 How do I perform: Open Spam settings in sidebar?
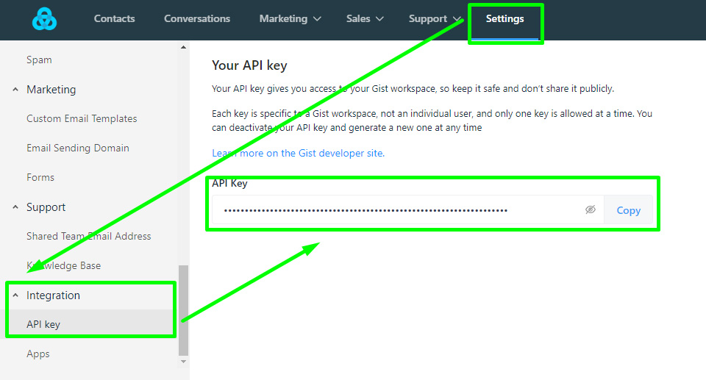39,60
